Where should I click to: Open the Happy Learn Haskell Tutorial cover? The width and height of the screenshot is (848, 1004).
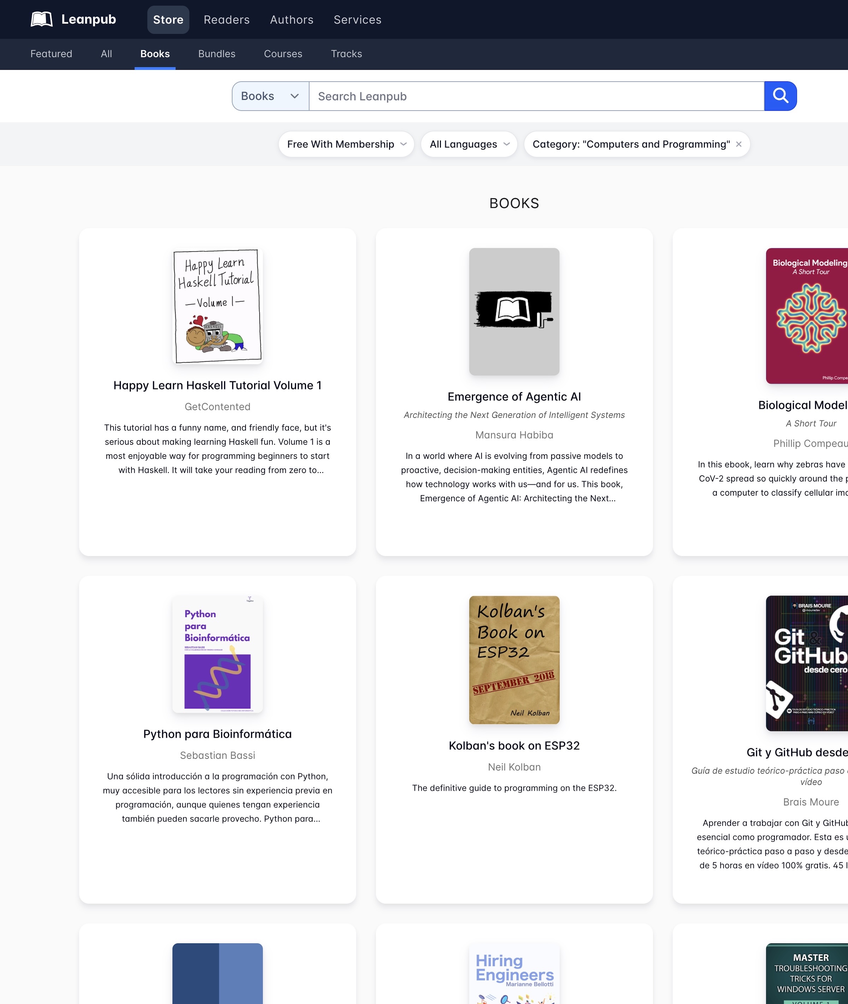tap(217, 306)
